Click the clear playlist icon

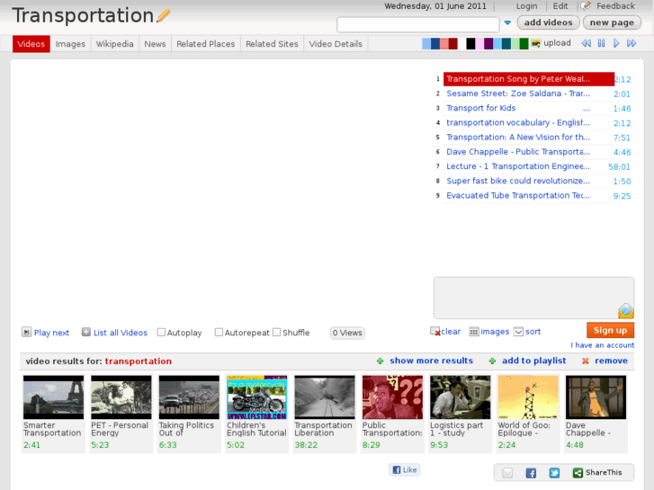click(435, 332)
